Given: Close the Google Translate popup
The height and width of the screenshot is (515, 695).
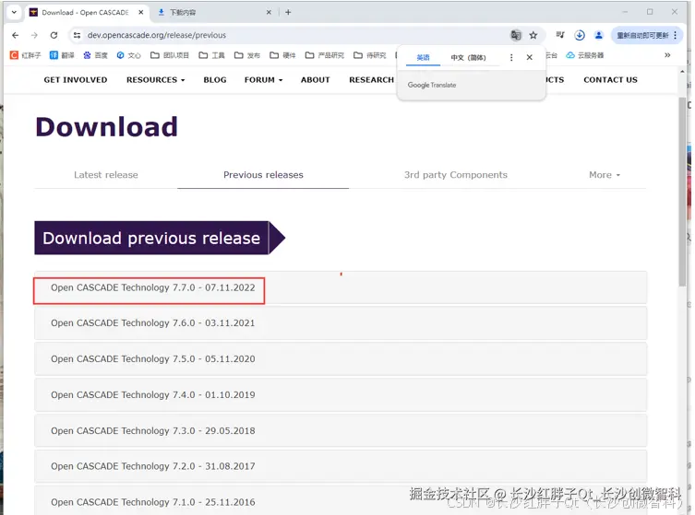Looking at the screenshot, I should [529, 57].
